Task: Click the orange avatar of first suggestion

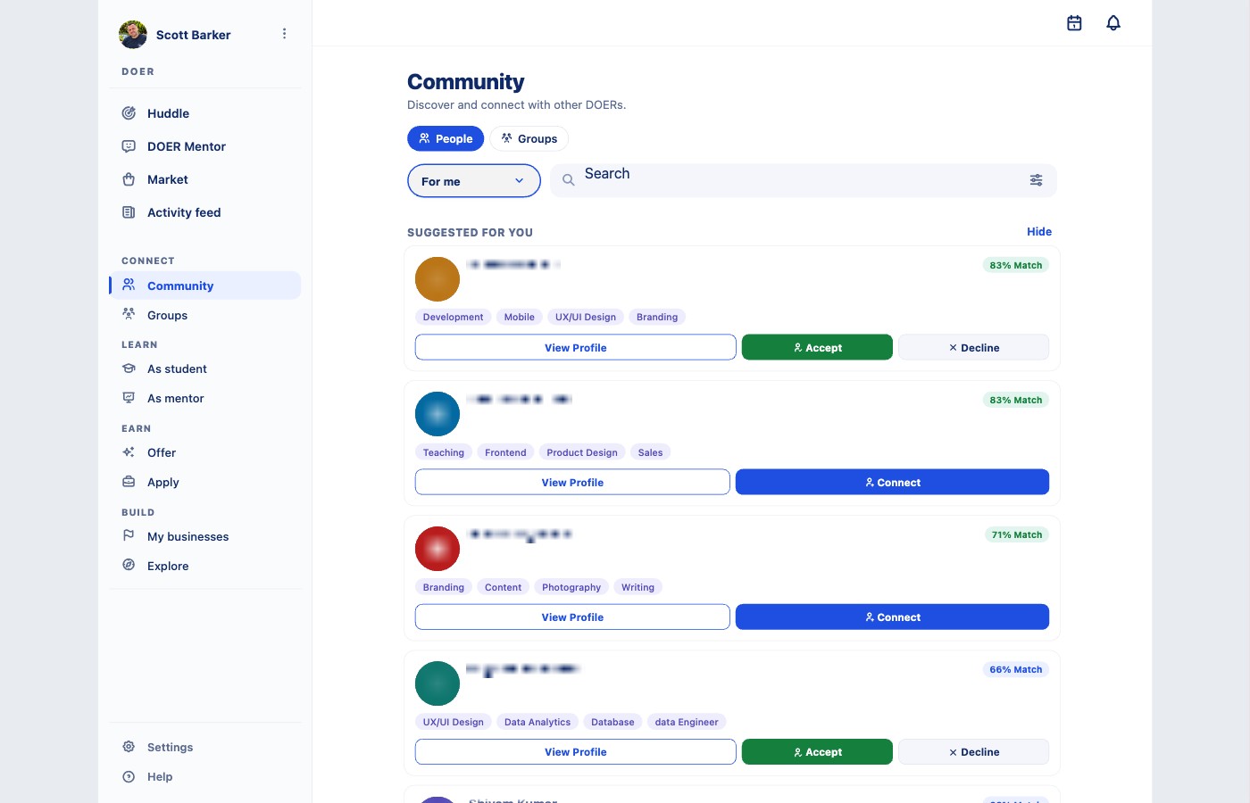Action: point(437,279)
